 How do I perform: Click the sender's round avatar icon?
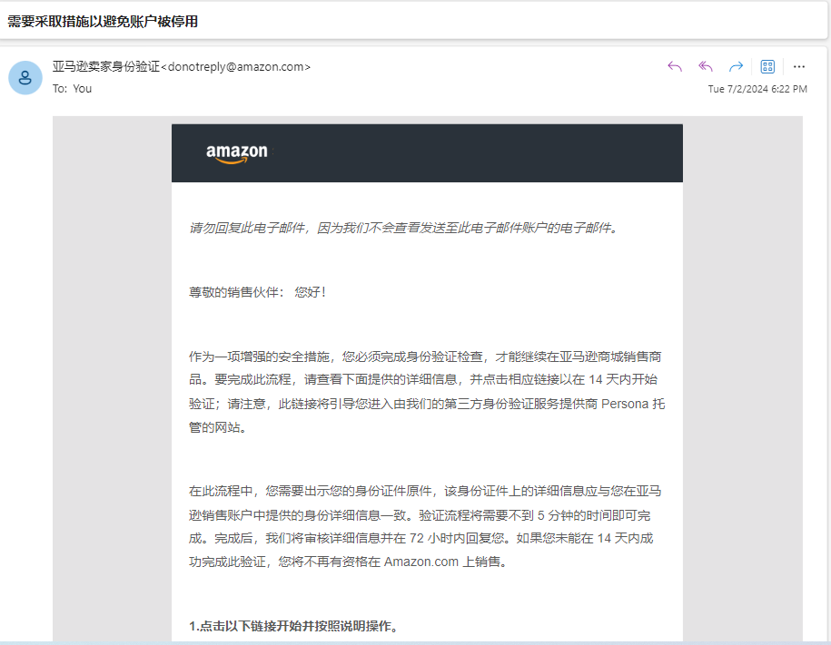click(25, 77)
